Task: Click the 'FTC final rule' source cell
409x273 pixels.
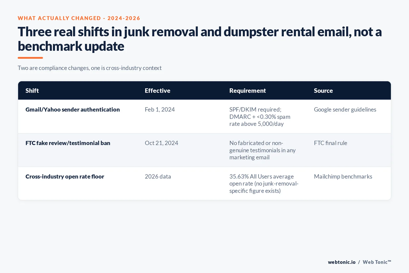Action: click(x=331, y=143)
